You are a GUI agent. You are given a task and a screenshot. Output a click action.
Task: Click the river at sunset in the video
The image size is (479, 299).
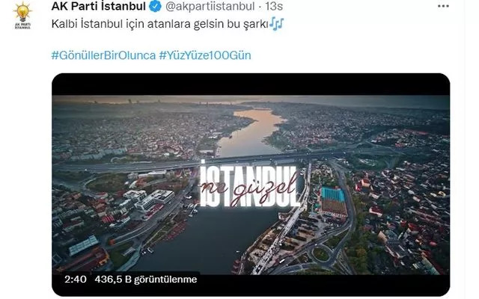tap(251, 132)
